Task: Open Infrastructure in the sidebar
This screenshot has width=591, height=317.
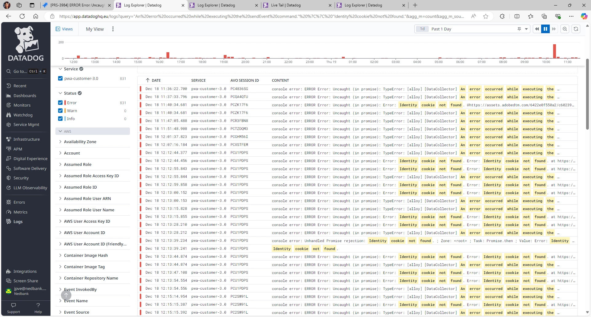Action: click(26, 139)
